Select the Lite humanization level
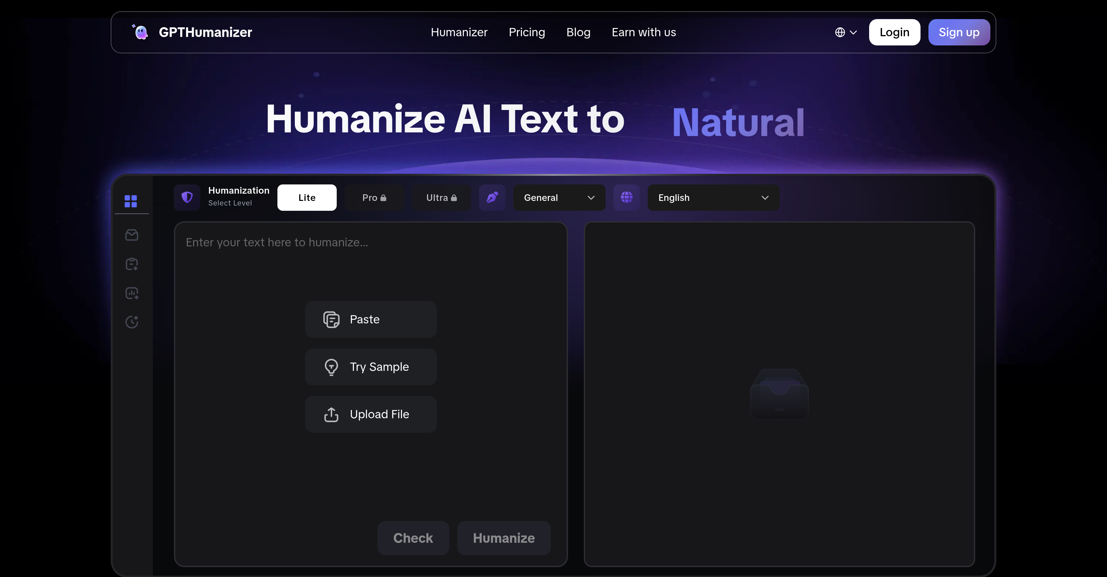Viewport: 1107px width, 577px height. coord(306,198)
